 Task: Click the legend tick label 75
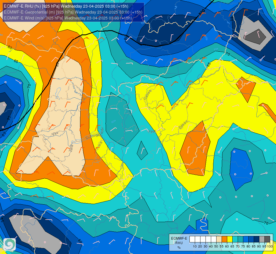click(x=243, y=246)
